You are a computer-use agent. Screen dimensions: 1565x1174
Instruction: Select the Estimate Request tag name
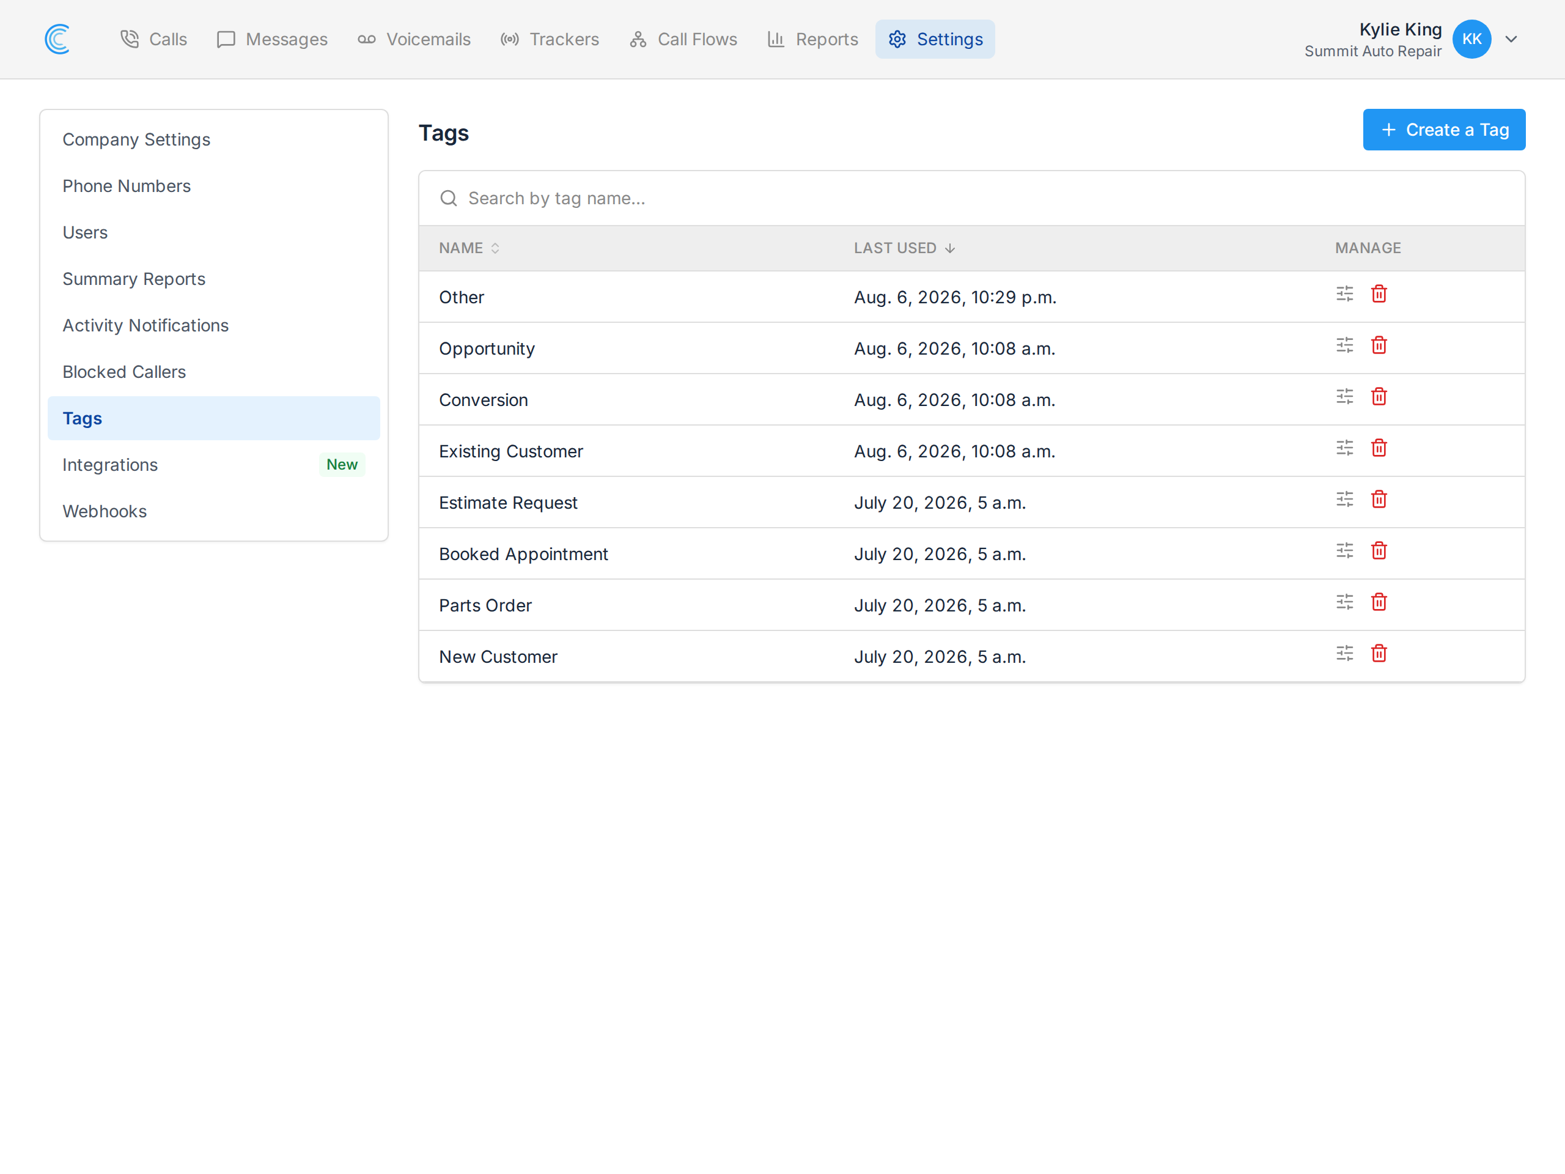[x=508, y=503]
